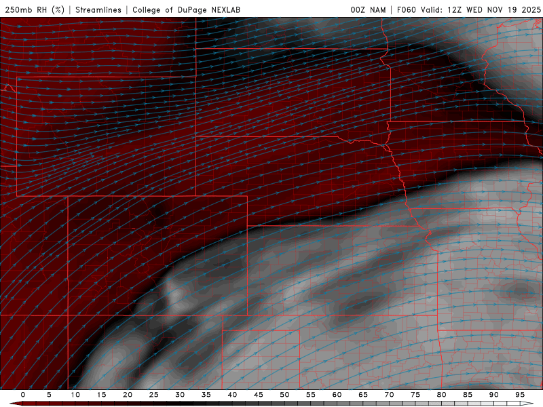This screenshot has width=543, height=407.
Task: Select the "Streamlines" label in header
Action: coord(98,9)
